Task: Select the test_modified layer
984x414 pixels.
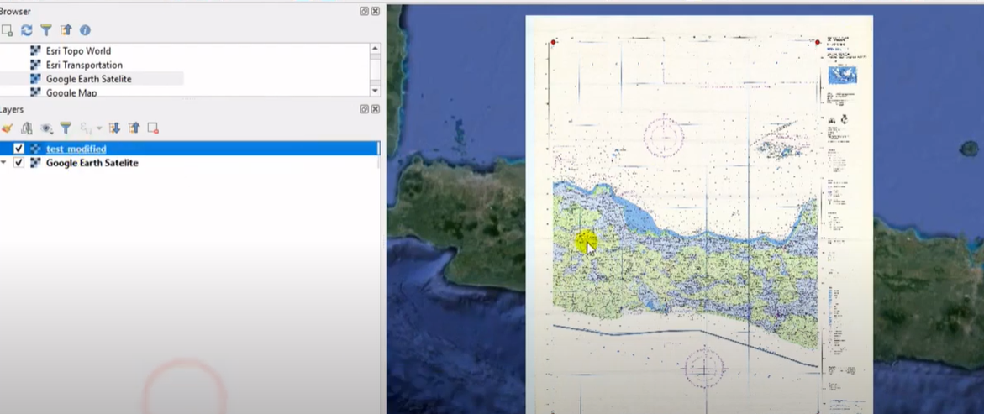Action: 76,149
